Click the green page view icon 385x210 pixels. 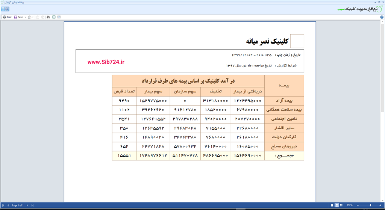pos(54,17)
